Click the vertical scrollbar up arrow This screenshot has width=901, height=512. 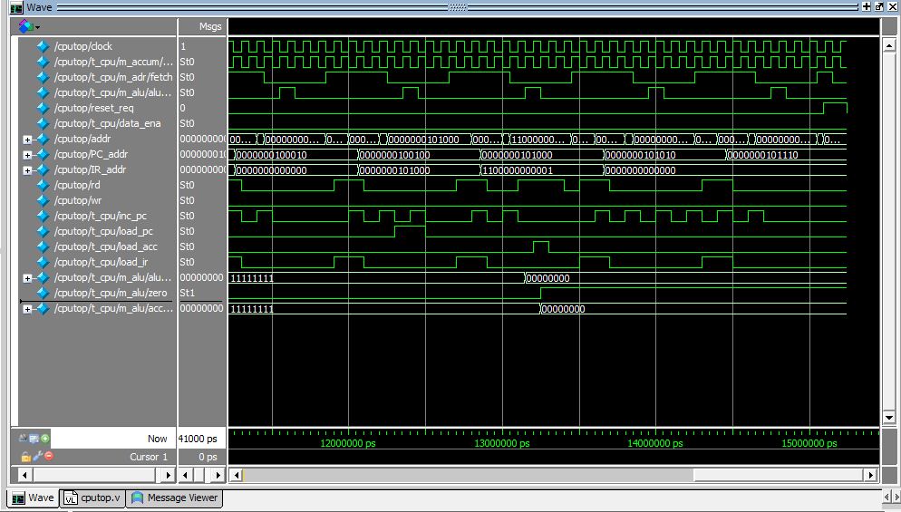888,45
